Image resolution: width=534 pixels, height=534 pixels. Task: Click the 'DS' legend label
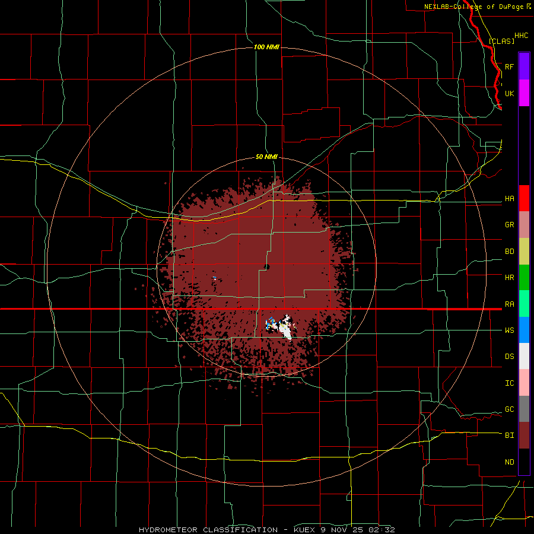point(509,357)
